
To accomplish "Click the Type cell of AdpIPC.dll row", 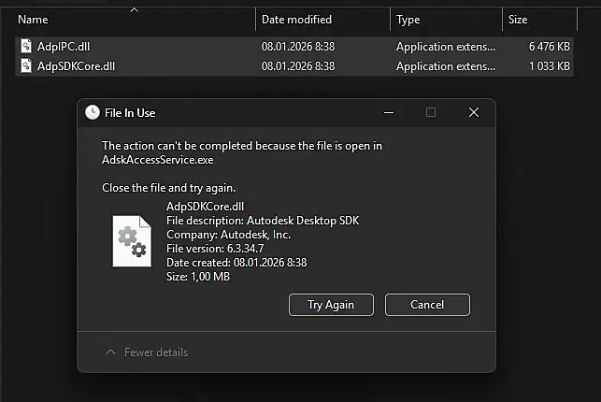I will pos(443,46).
